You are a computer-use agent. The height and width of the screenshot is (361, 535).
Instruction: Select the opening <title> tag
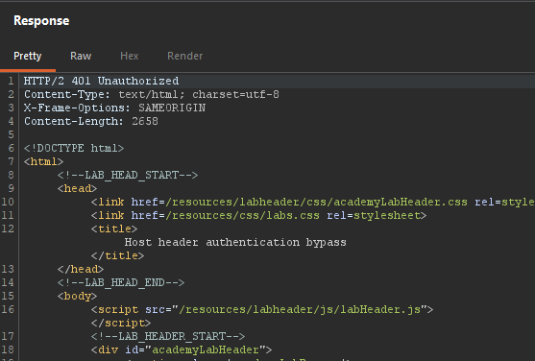coord(114,229)
